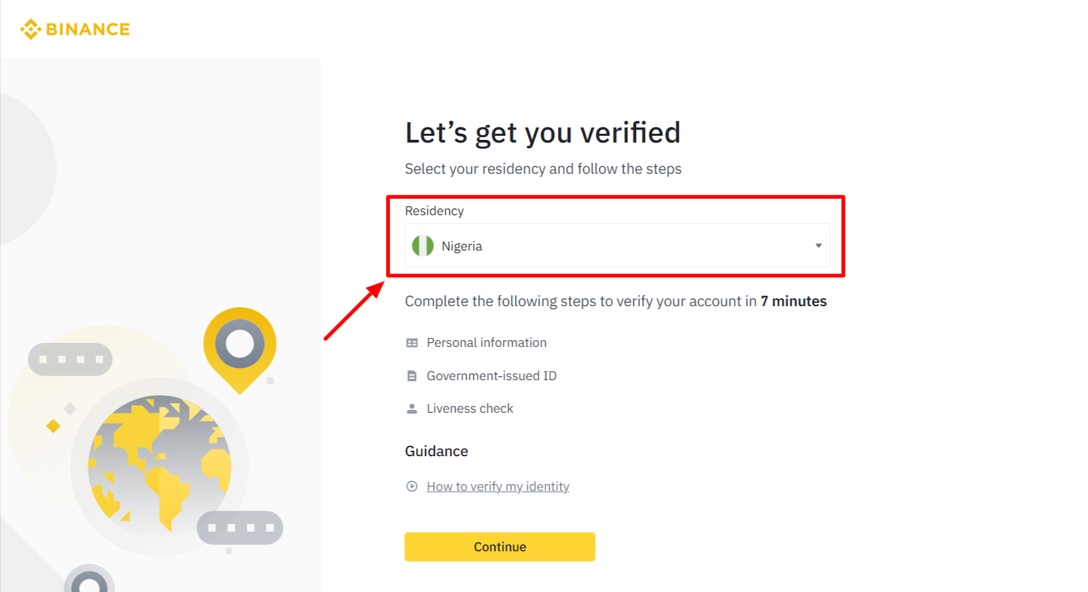Click the Personal information step text
This screenshot has height=592, width=1088.
coord(487,343)
